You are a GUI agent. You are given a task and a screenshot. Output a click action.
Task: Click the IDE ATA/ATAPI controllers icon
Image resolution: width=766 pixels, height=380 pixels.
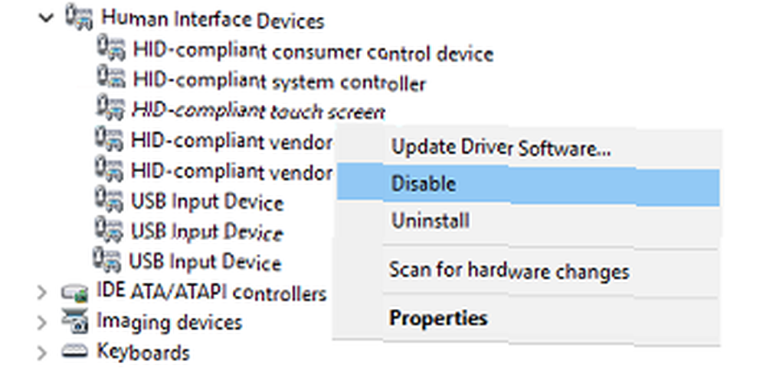(x=75, y=293)
